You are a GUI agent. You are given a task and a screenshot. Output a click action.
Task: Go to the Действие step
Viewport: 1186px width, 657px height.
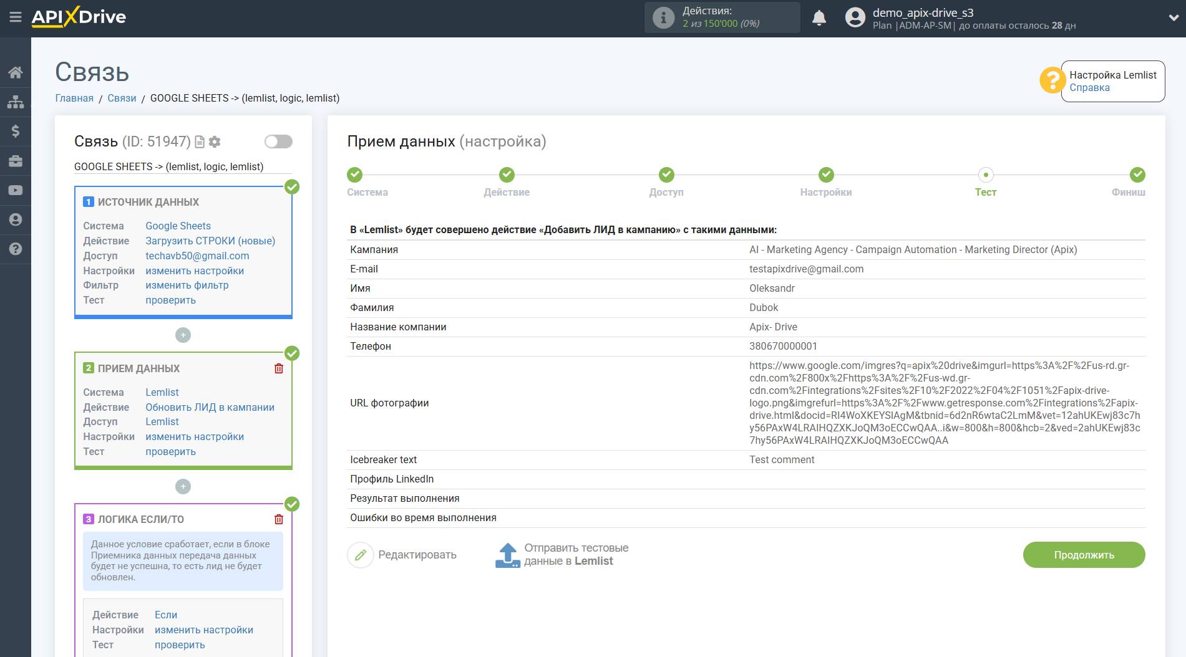(507, 175)
